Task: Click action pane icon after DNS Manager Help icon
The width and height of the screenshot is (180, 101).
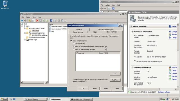Action: click(x=55, y=20)
